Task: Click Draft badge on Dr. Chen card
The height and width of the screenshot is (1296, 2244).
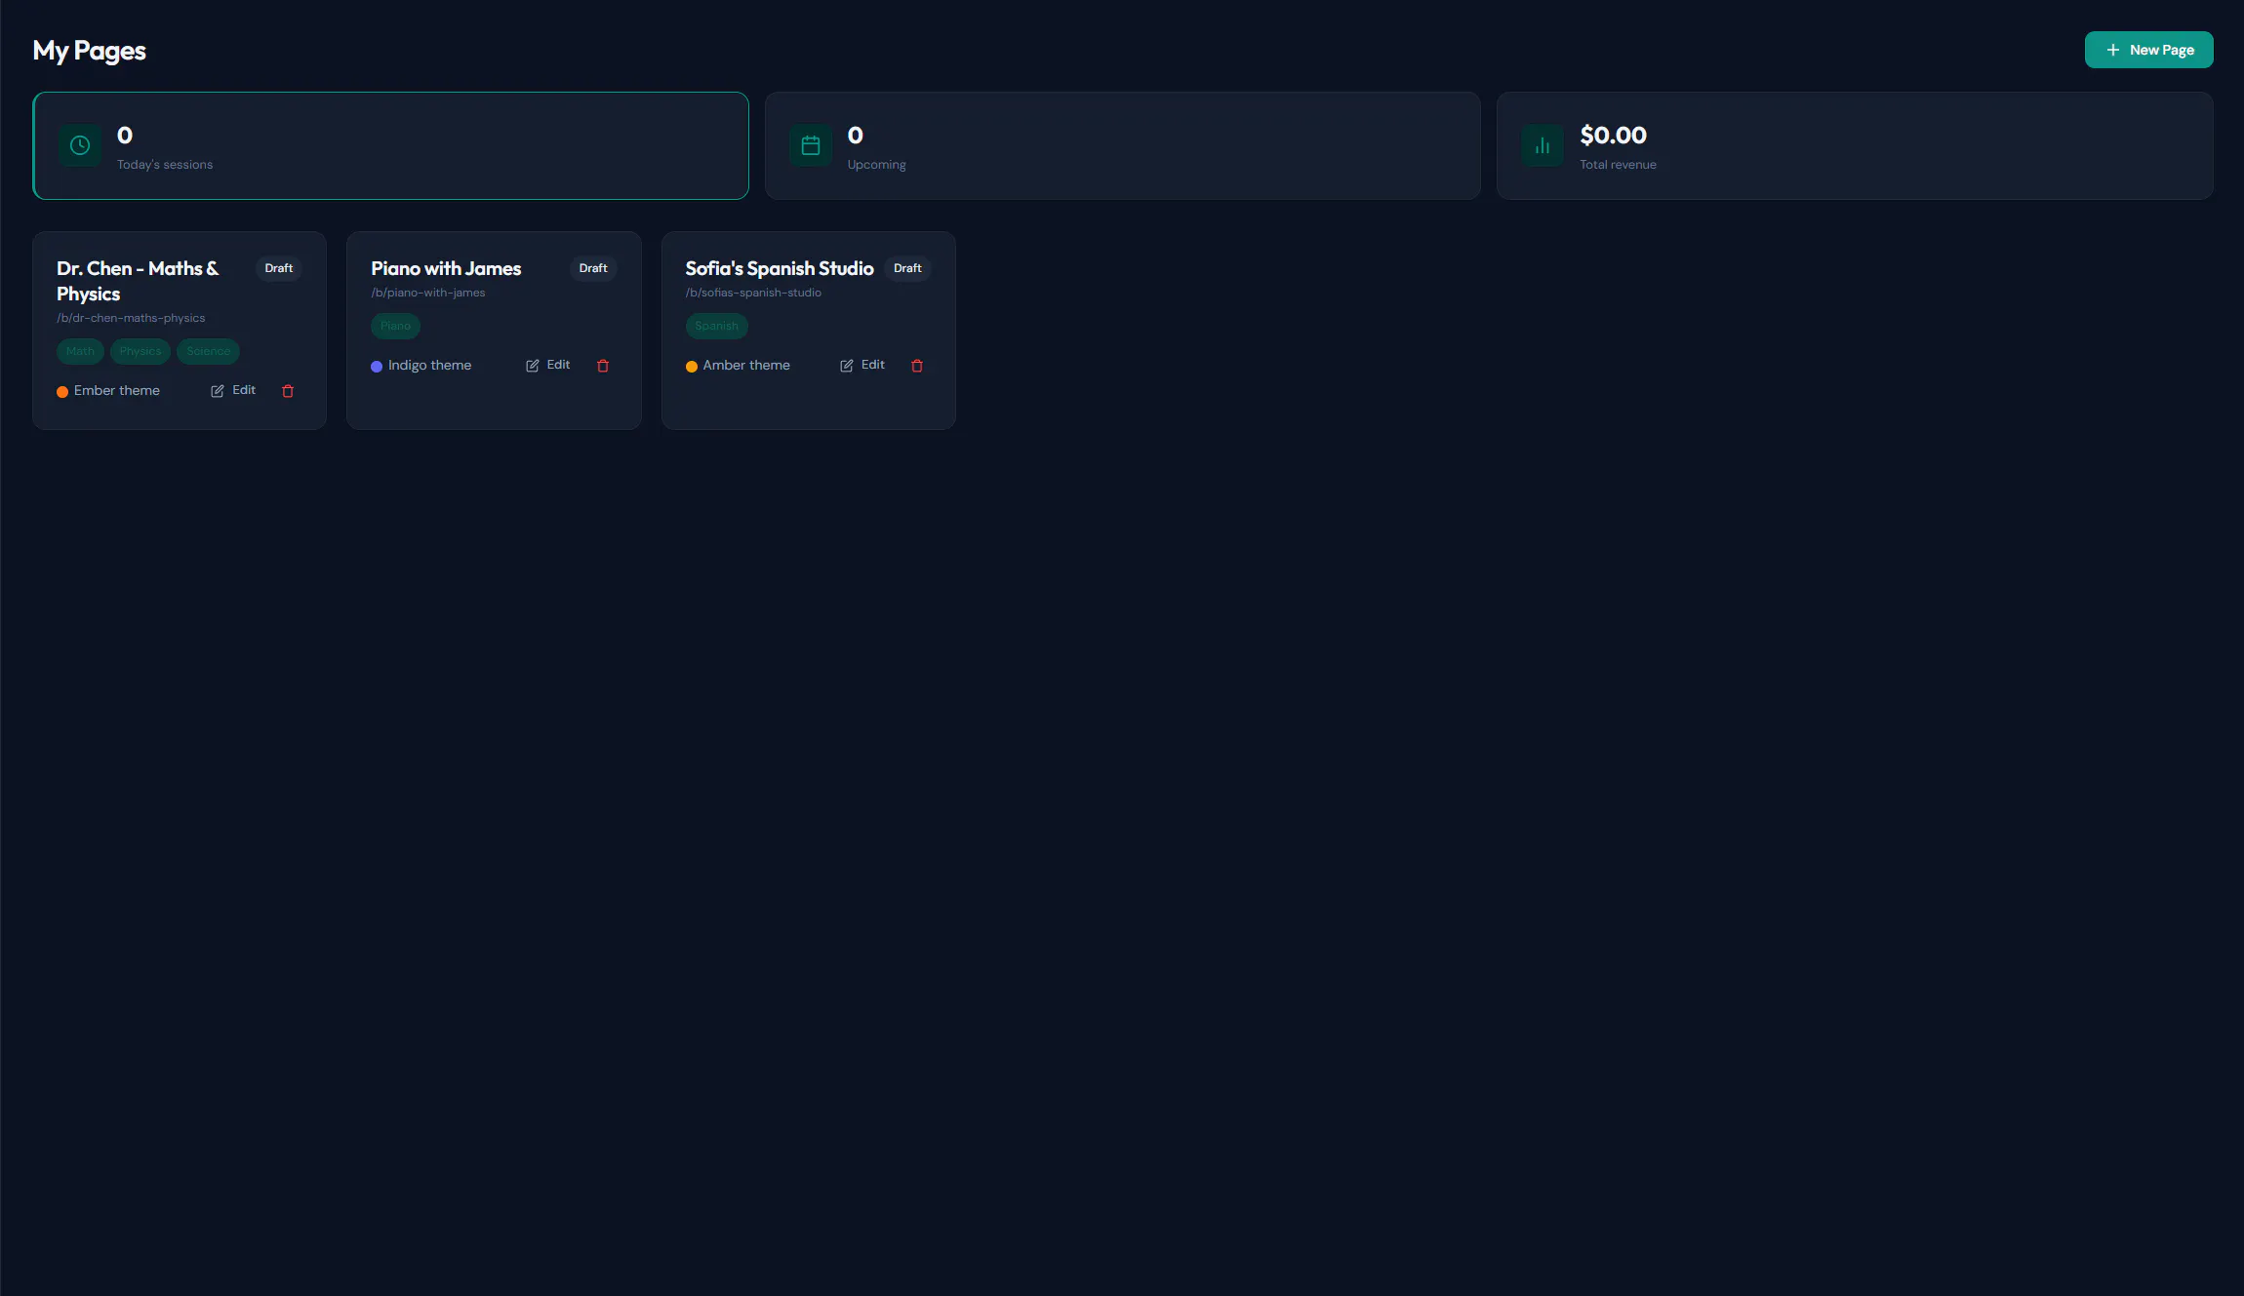Action: click(x=279, y=268)
